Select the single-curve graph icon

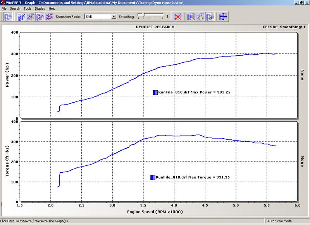[30, 17]
